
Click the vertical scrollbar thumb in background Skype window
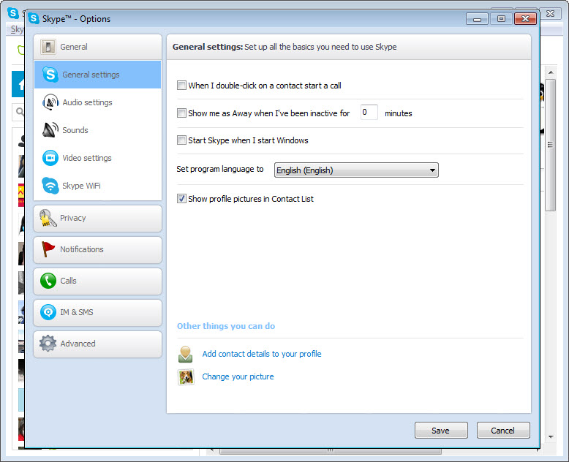click(x=551, y=145)
